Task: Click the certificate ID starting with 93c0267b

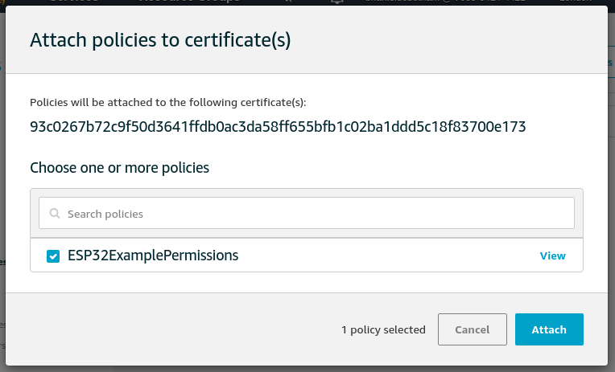Action: [278, 126]
